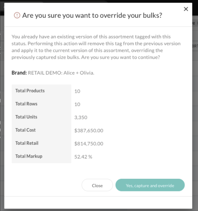Select the Total Rows value 10
Screen dimensions: 198x211
[77, 104]
